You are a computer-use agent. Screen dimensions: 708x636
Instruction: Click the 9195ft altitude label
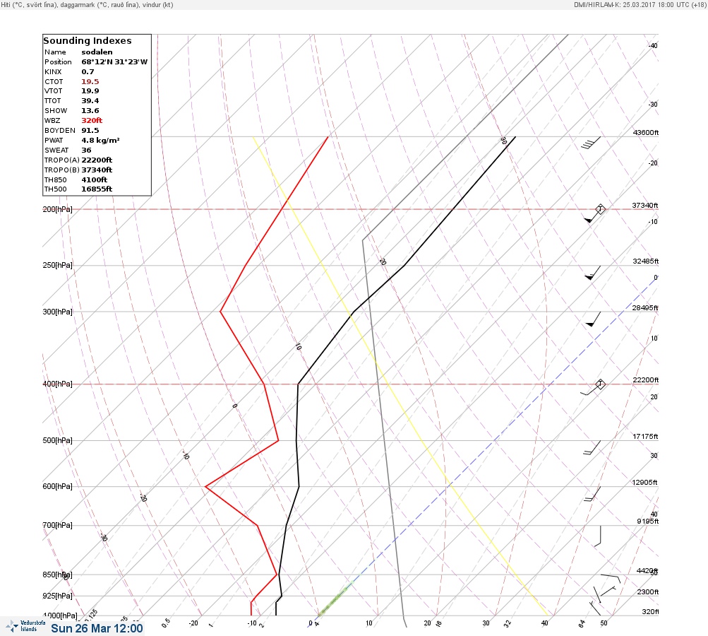(647, 522)
